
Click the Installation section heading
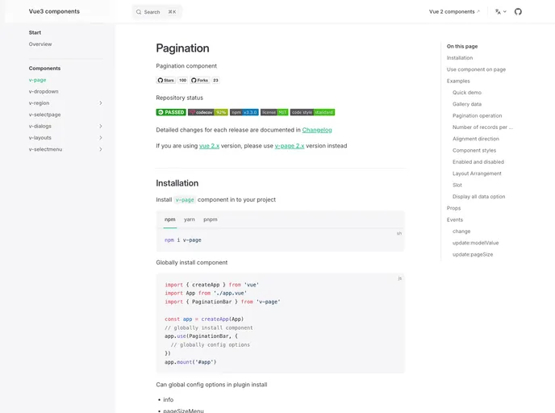[x=177, y=183]
